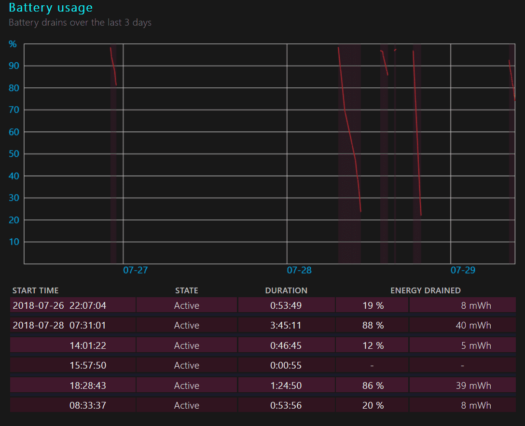This screenshot has height=426, width=525.
Task: Click the ENERGY DRAINED column header
Action: (425, 290)
